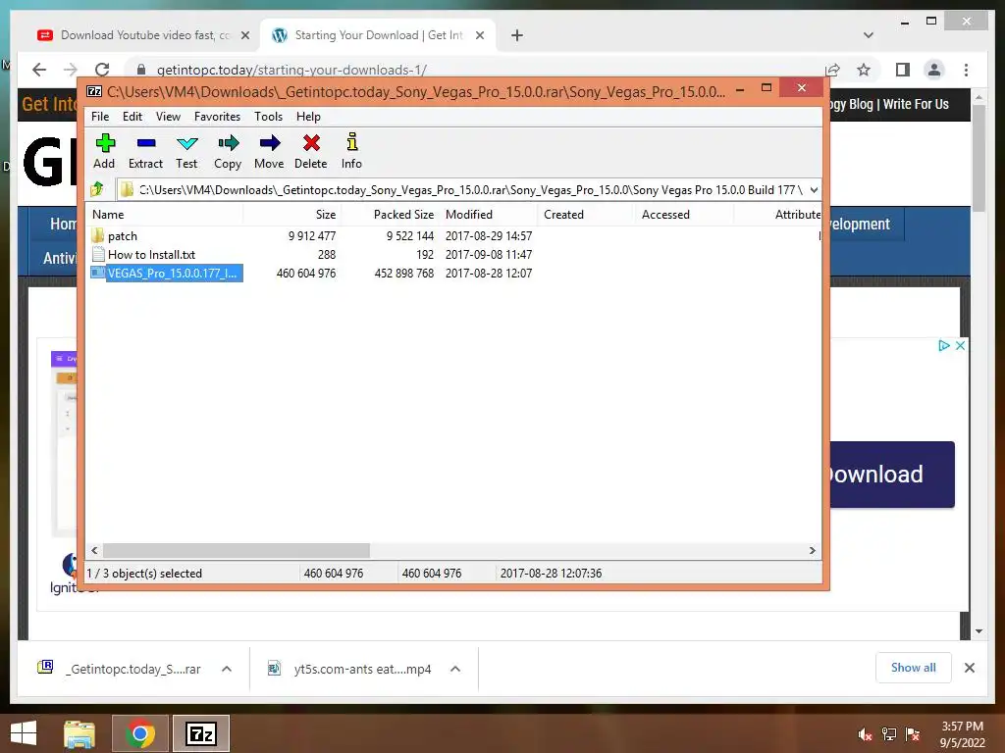Select the patch folder icon

pyautogui.click(x=97, y=235)
